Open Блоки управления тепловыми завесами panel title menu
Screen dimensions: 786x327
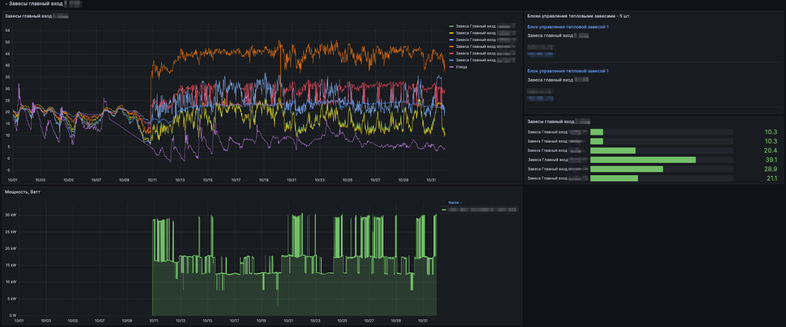579,16
